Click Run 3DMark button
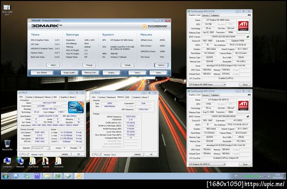This screenshot has height=189, width=287. 42,73
